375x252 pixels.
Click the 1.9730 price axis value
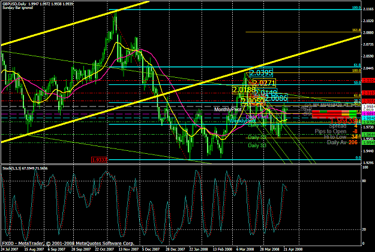(x=368, y=127)
